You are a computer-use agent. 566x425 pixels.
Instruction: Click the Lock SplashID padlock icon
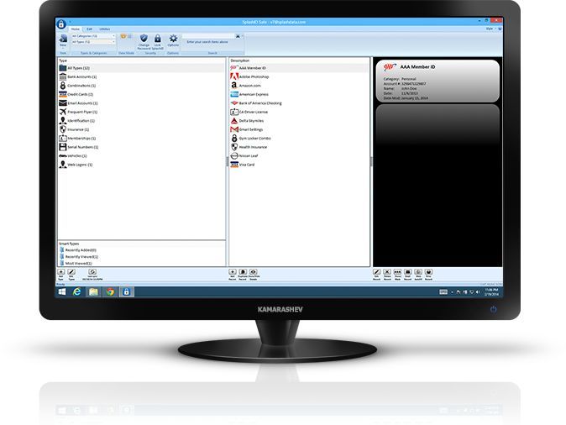coord(157,38)
